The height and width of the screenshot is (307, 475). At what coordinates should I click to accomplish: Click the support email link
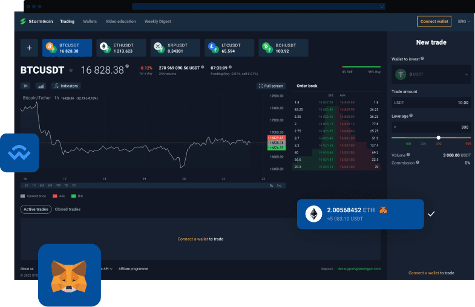tap(359, 268)
